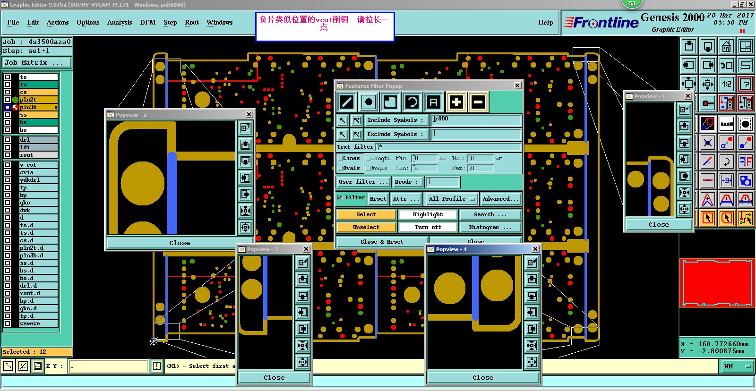The image size is (756, 391).
Task: Open the Search ... options
Action: [490, 214]
